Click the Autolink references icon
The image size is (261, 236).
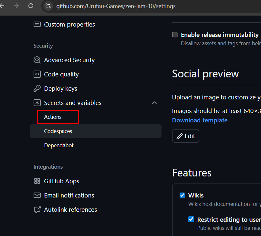point(37,209)
